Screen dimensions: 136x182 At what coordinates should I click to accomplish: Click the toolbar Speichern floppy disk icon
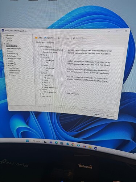[x=45, y=38]
